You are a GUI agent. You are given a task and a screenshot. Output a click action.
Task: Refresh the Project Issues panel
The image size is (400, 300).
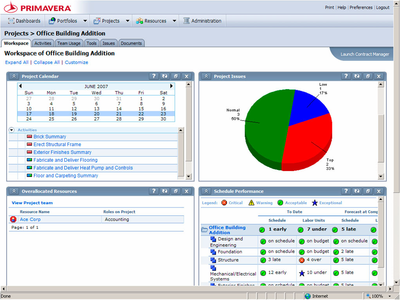coord(357,76)
